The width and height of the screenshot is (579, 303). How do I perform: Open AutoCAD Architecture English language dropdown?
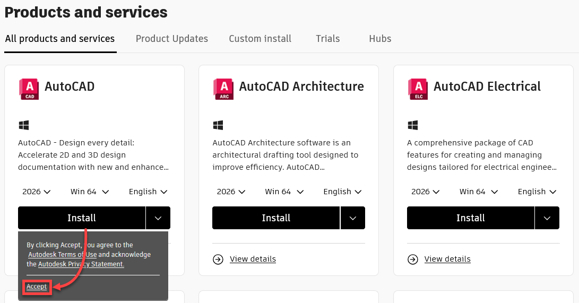pyautogui.click(x=342, y=192)
